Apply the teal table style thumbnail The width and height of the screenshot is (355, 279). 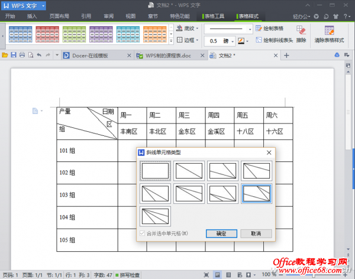tap(128, 34)
